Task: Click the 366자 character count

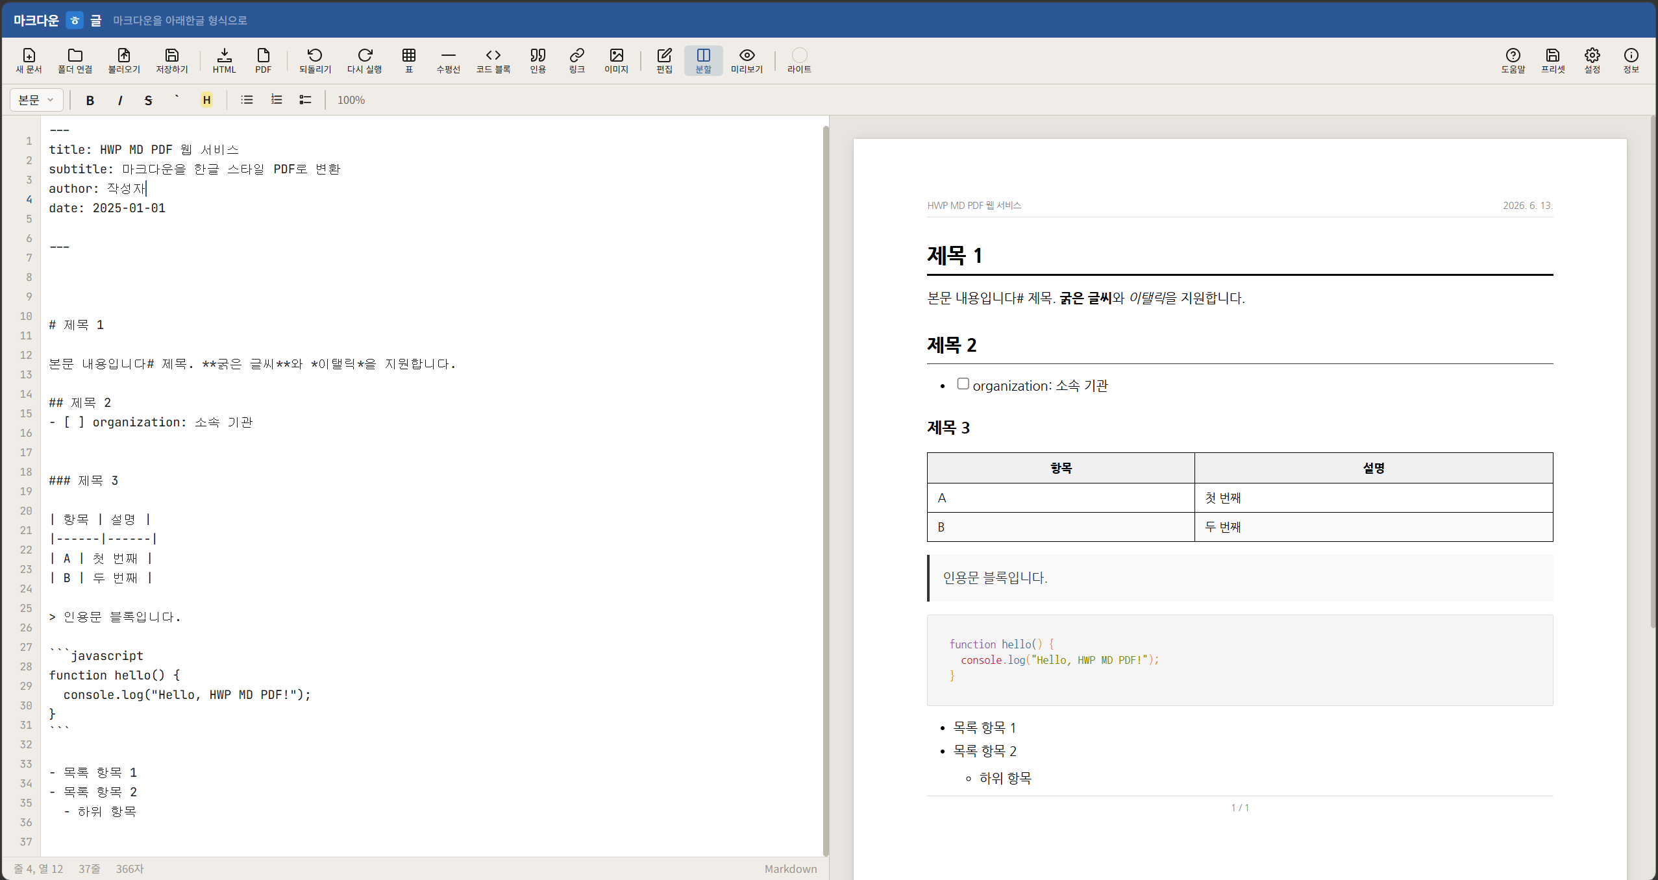Action: pyautogui.click(x=130, y=869)
